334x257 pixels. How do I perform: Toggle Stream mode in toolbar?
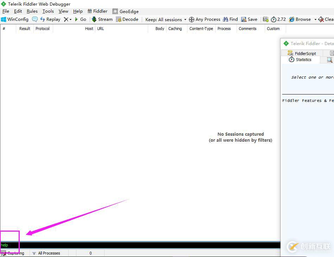(102, 19)
